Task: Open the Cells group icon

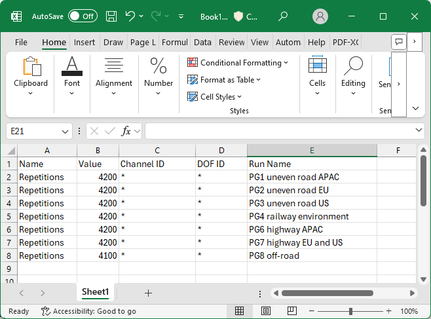Action: 317,67
